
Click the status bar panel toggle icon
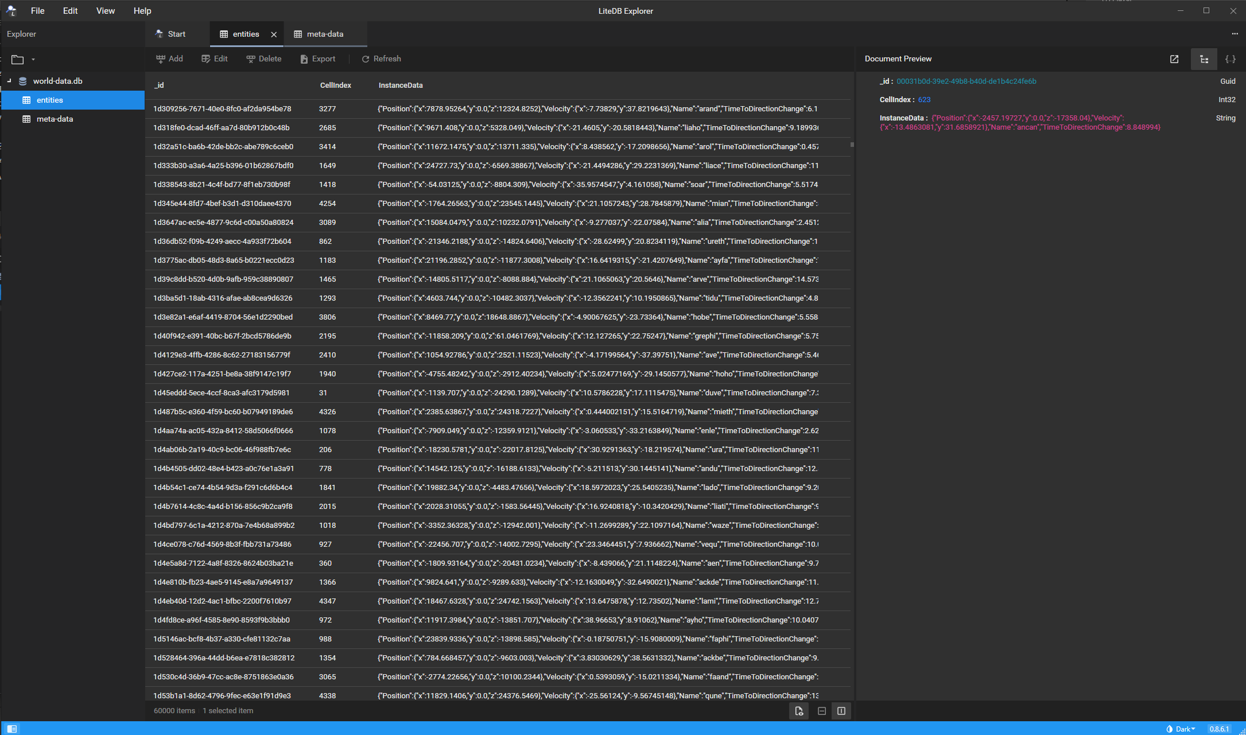click(12, 729)
